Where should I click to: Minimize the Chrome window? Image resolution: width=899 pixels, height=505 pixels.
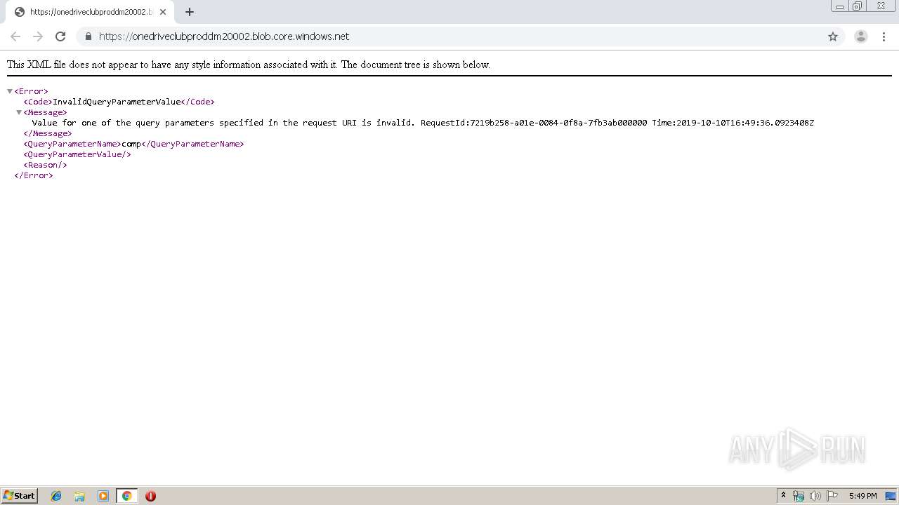coord(840,6)
